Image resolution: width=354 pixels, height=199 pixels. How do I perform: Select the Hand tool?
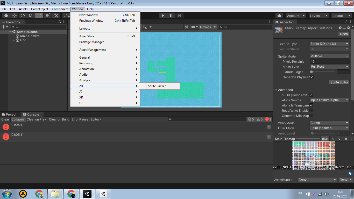click(6, 16)
